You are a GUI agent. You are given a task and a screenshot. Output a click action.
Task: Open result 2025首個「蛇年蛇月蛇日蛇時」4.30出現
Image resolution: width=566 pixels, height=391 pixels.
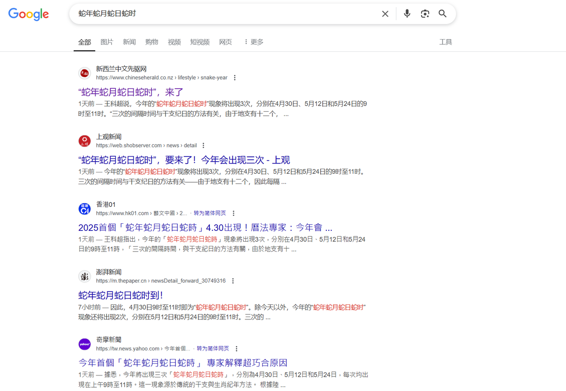(x=205, y=228)
